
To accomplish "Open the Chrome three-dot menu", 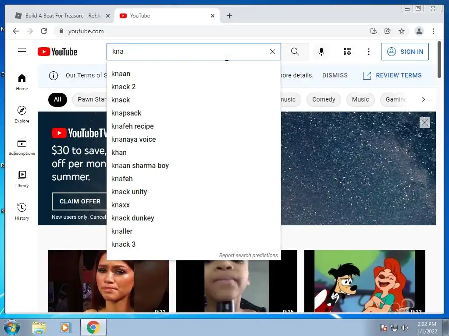I will (x=434, y=31).
